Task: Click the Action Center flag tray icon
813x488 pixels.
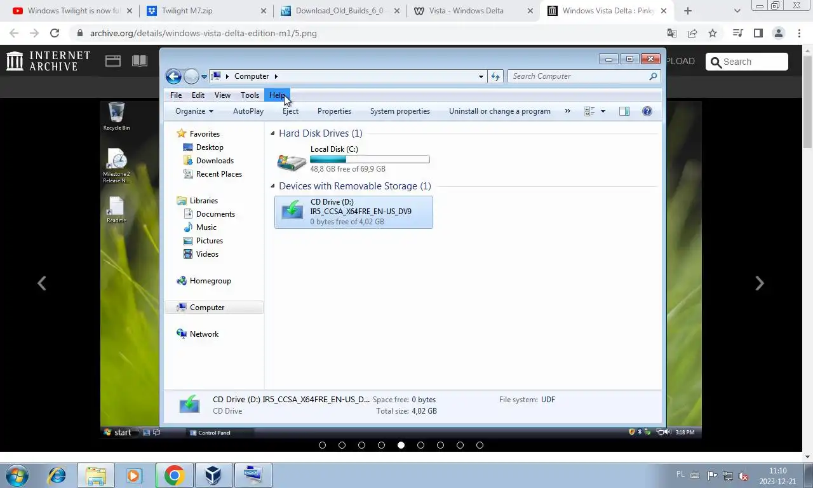Action: click(x=712, y=476)
